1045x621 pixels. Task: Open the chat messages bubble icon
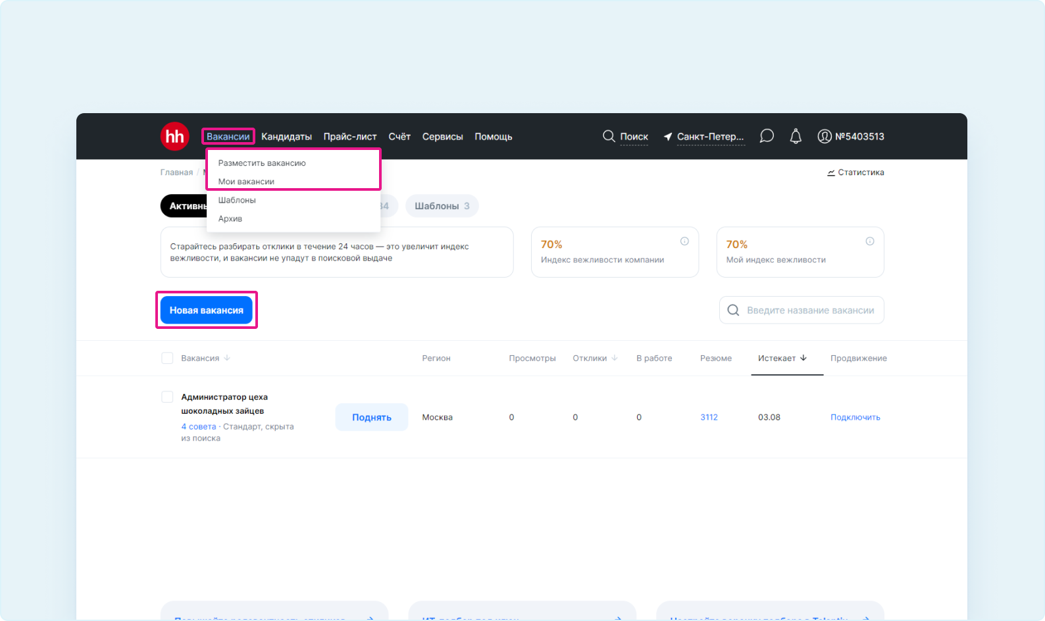767,136
